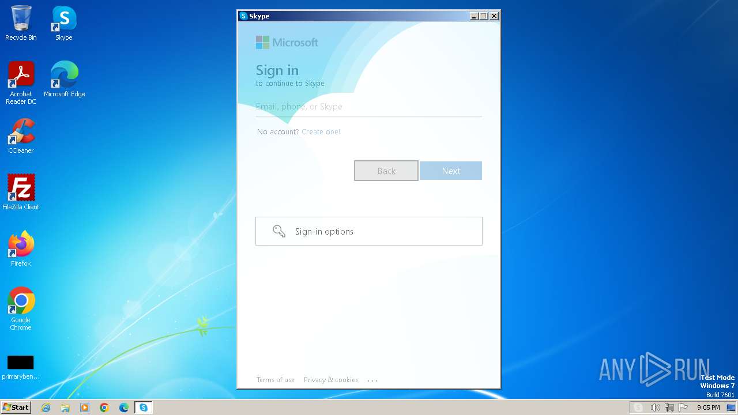The width and height of the screenshot is (738, 415).
Task: Click the Microsoft logo in the sign-in window
Action: tap(287, 42)
